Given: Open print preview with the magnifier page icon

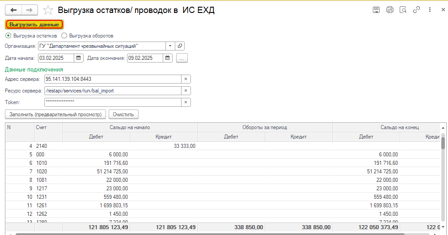Looking at the screenshot, I should click(x=403, y=10).
